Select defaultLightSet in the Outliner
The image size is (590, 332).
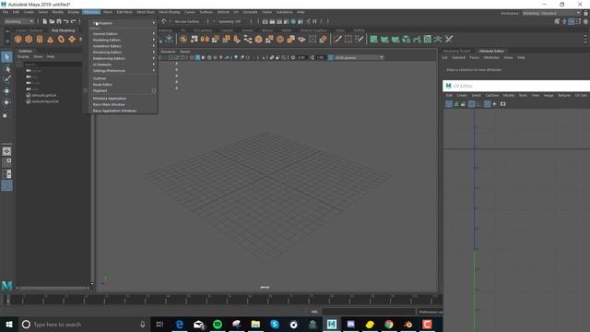44,96
